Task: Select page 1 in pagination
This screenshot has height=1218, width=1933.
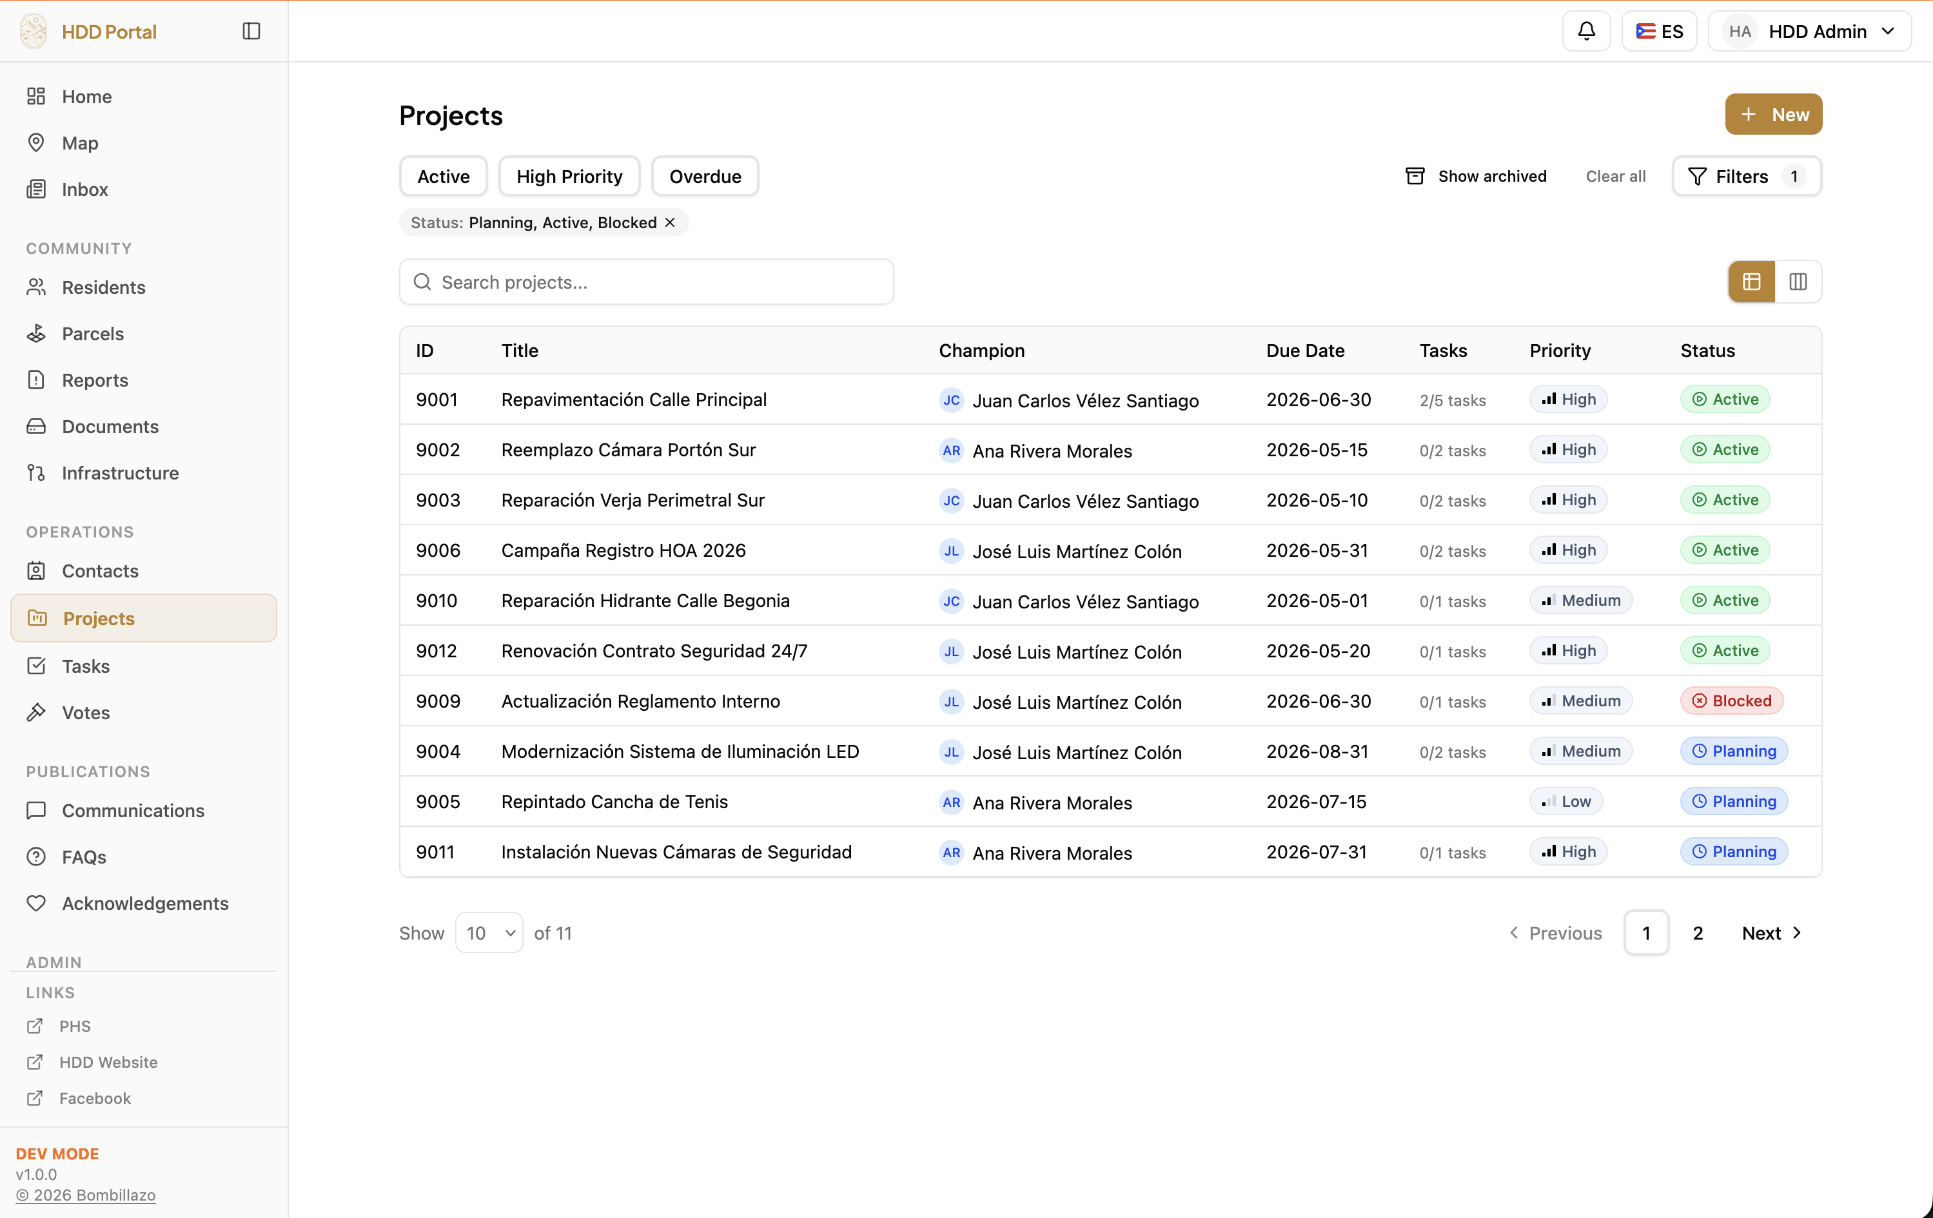Action: coord(1647,933)
